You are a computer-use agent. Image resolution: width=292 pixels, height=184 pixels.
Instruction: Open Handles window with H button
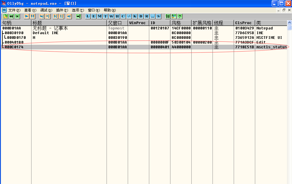(x=117, y=16)
